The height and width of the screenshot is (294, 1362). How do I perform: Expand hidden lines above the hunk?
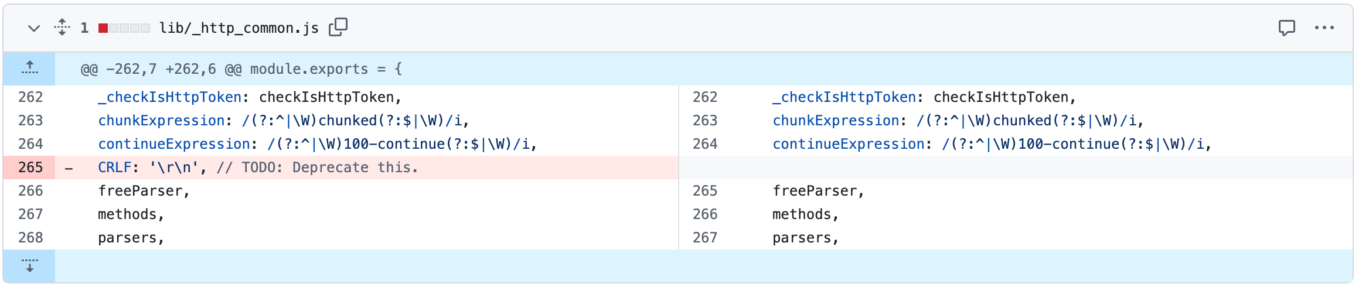click(29, 69)
